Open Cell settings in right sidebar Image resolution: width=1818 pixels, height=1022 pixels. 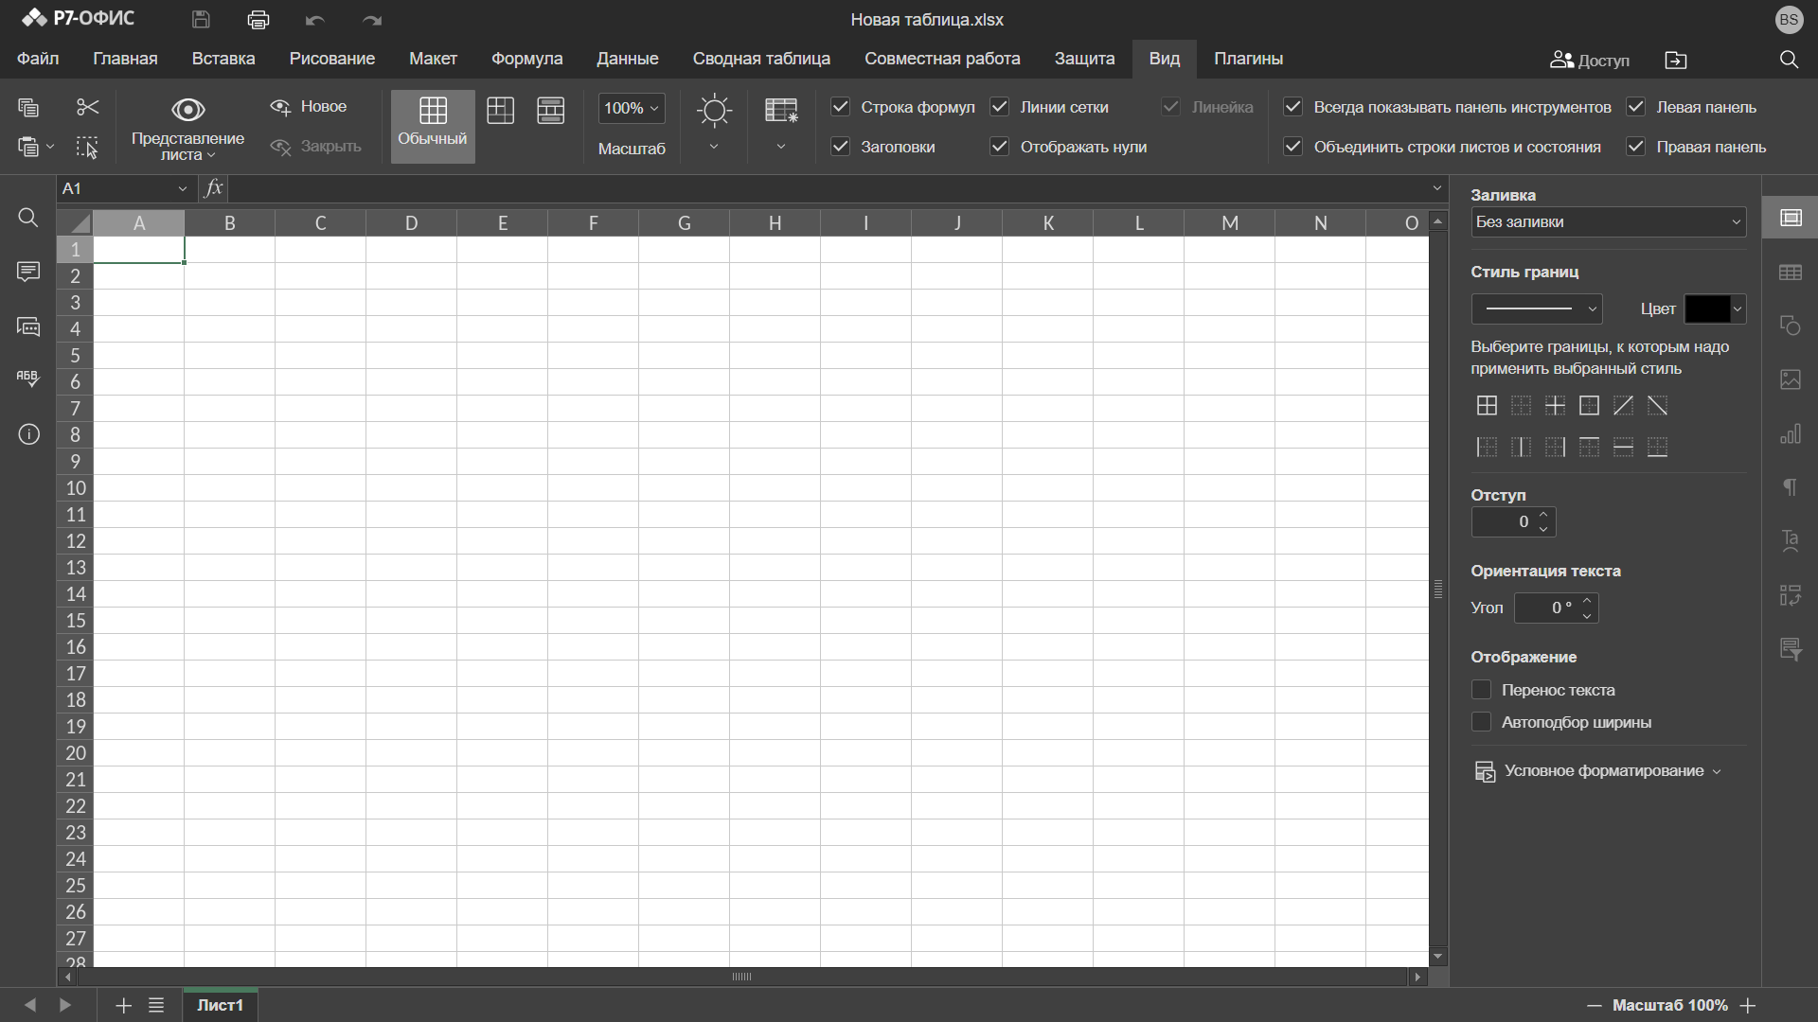[x=1791, y=219]
